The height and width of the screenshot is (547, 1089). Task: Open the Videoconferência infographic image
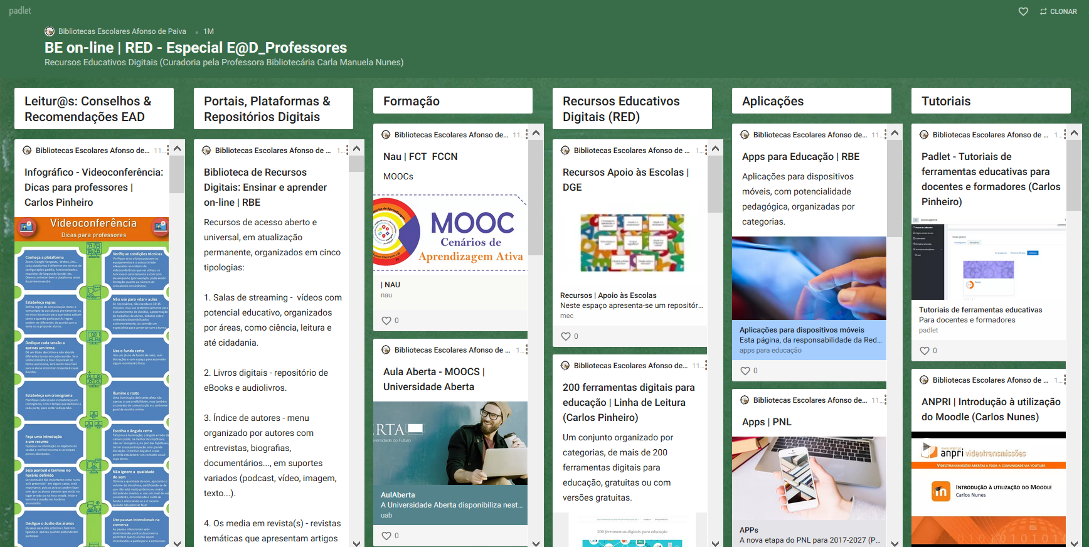[x=92, y=381]
